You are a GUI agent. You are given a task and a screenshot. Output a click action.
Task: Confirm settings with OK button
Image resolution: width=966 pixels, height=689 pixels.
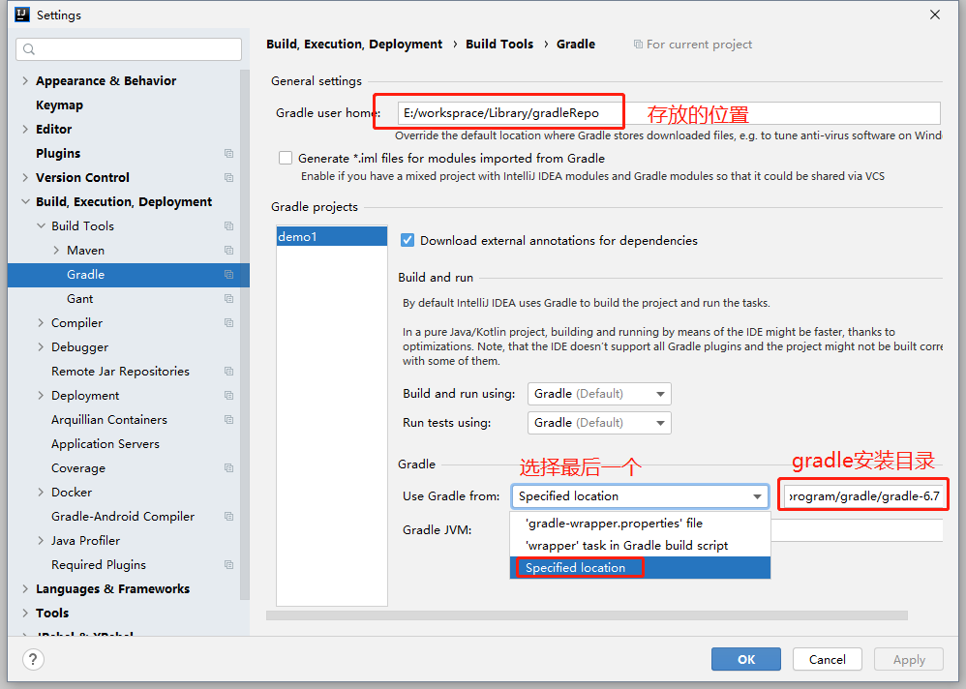tap(746, 659)
